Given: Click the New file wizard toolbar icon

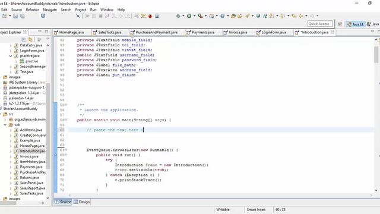Looking at the screenshot, I should tap(4, 16).
